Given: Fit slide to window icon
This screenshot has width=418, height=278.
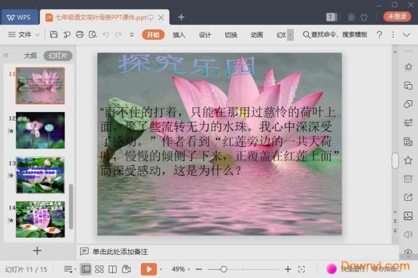Looking at the screenshot, I should point(302,270).
